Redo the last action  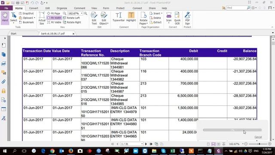click(37, 3)
